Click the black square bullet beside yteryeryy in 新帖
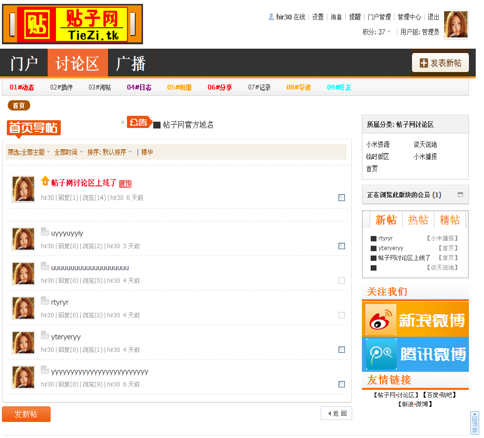This screenshot has height=438, width=484. click(x=374, y=248)
